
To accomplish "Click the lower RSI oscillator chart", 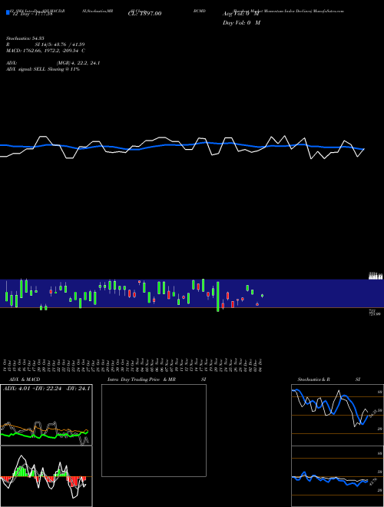I will [337, 476].
